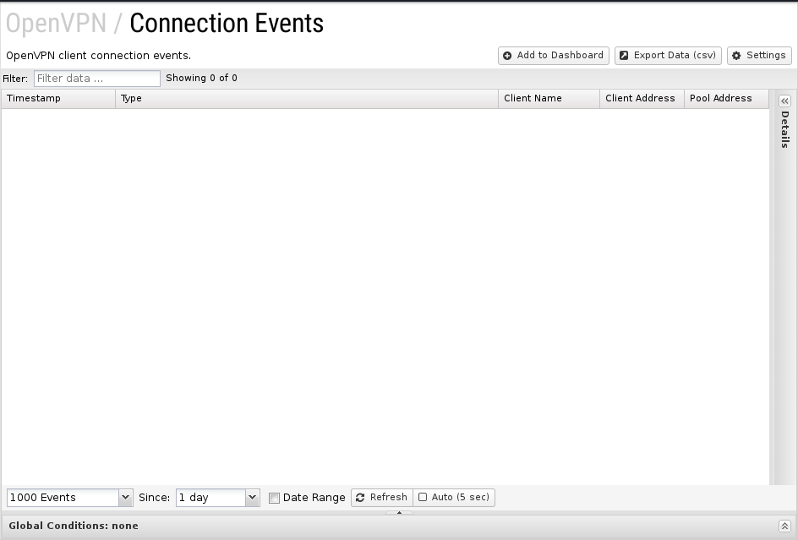Click the Add to Dashboard button
Viewport: 798px width, 540px height.
tap(553, 56)
